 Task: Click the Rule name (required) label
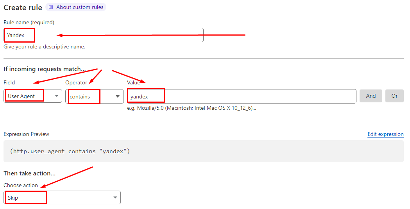coord(29,22)
